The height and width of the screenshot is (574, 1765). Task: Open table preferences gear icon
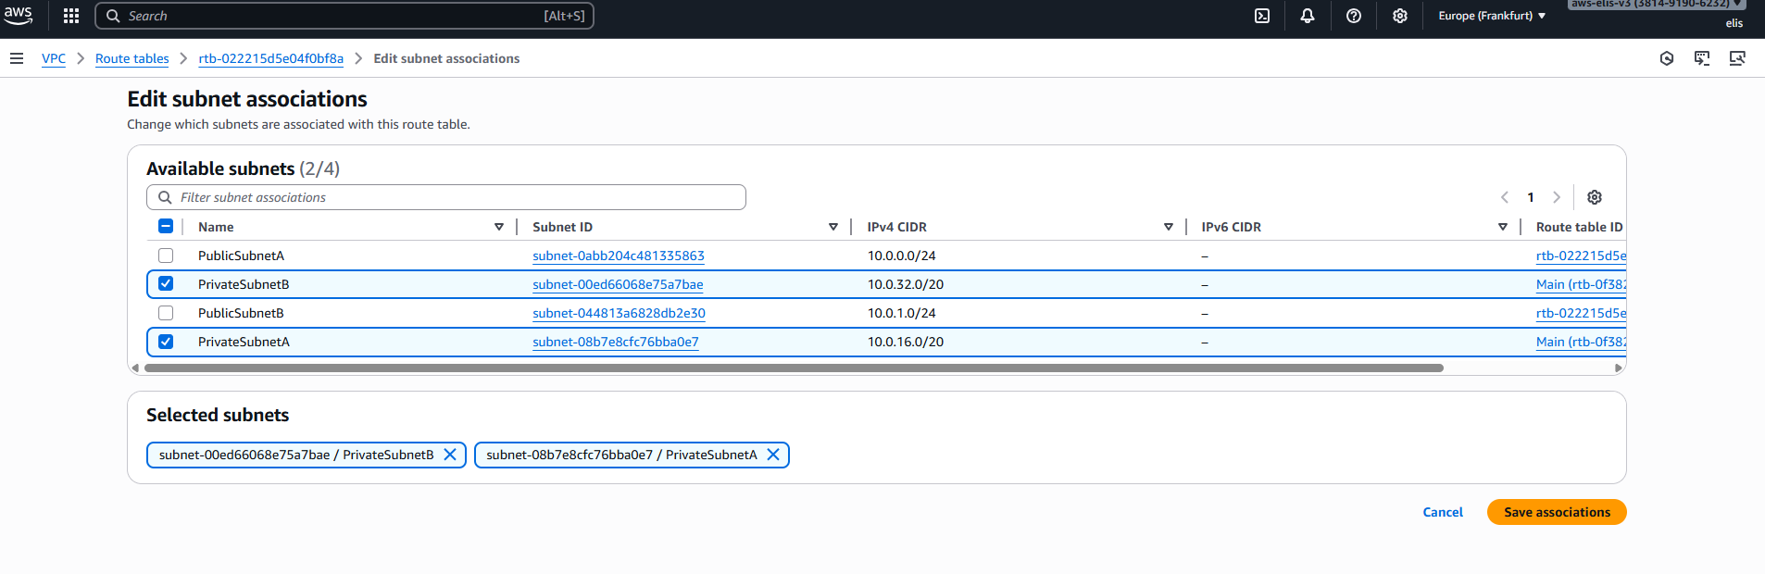click(1594, 197)
